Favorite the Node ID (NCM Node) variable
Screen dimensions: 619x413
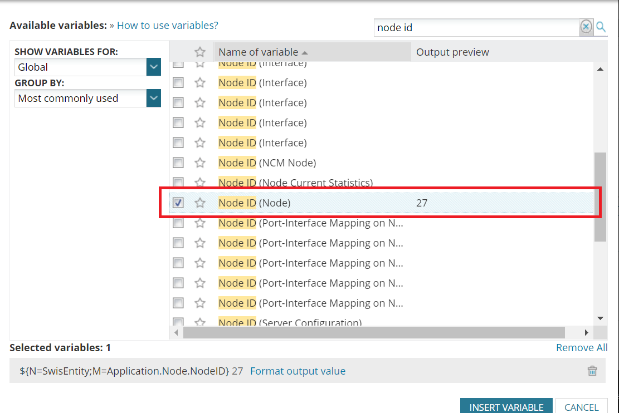(200, 163)
